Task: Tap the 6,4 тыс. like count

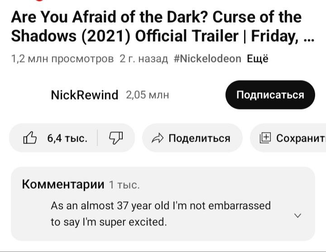Action: click(67, 138)
